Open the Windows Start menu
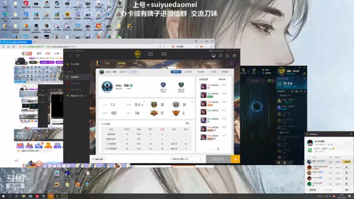This screenshot has width=354, height=199. point(3,196)
